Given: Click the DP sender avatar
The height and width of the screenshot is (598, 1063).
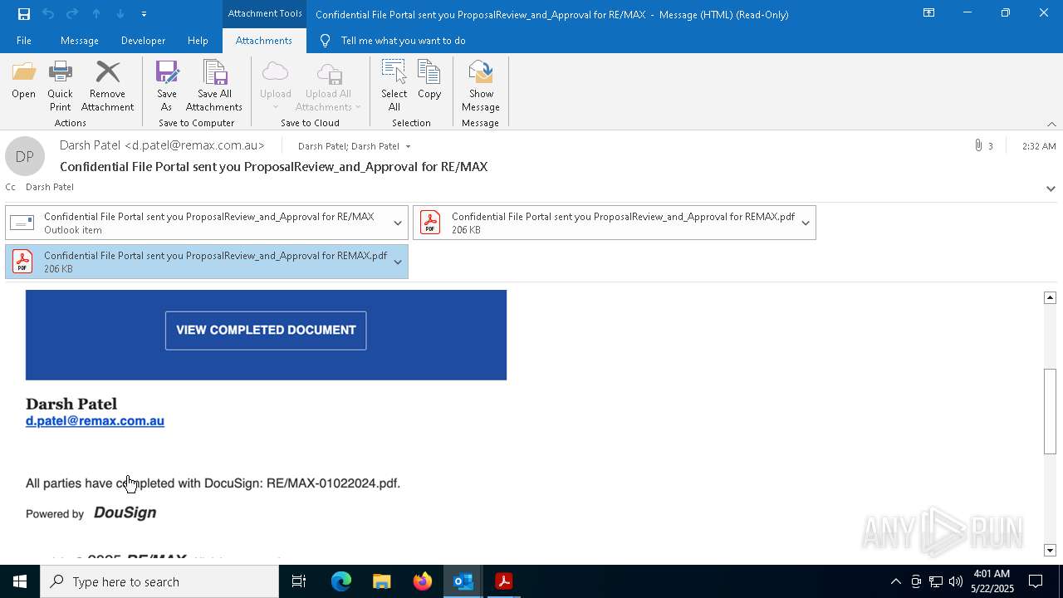Looking at the screenshot, I should pyautogui.click(x=25, y=156).
